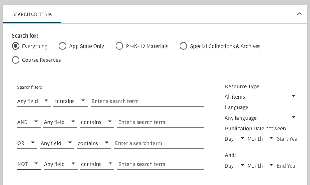Click the End Year input field
Image resolution: width=310 pixels, height=185 pixels.
pos(287,166)
